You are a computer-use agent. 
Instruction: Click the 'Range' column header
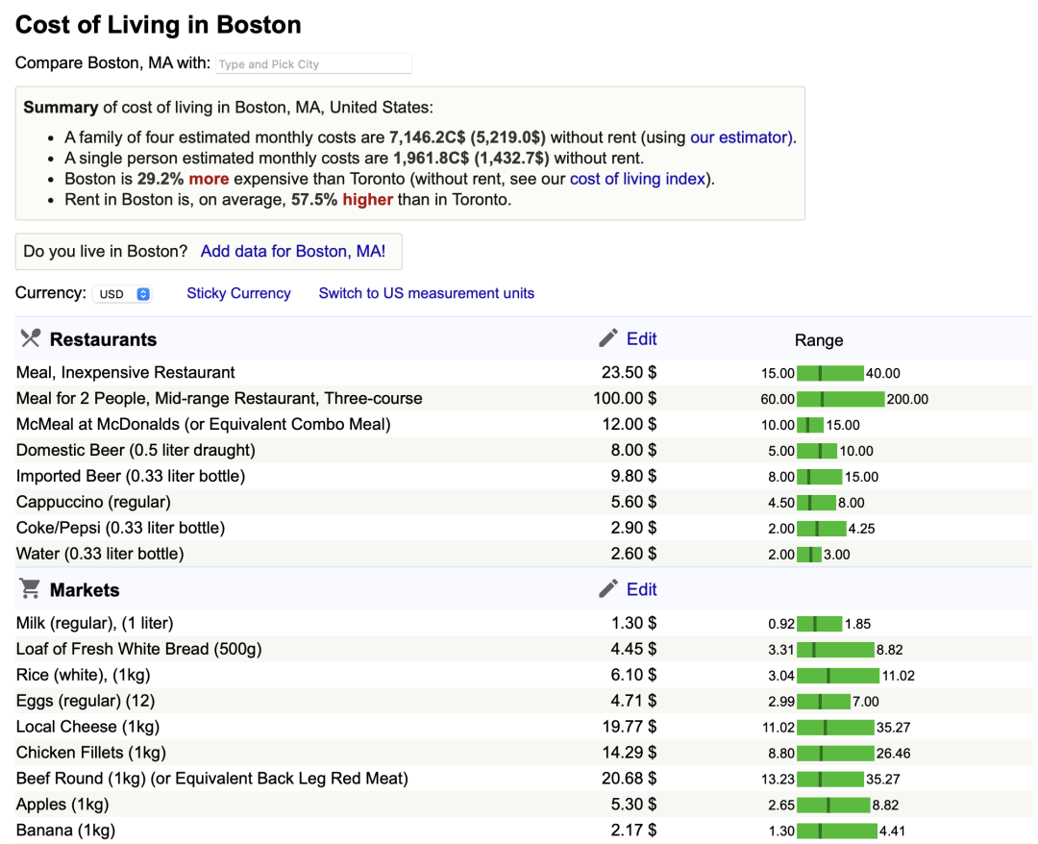(819, 340)
